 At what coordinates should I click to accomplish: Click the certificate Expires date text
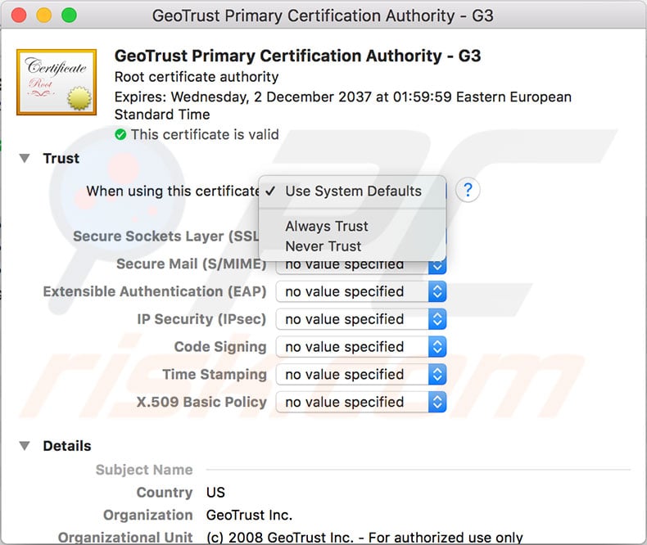[343, 106]
